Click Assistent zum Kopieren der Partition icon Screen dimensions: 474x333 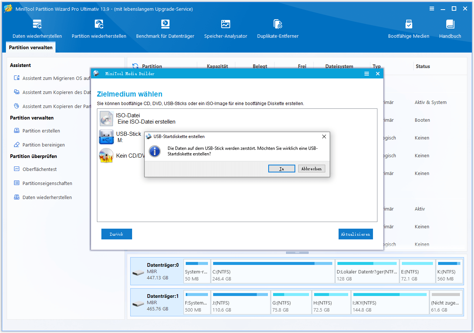(x=16, y=106)
